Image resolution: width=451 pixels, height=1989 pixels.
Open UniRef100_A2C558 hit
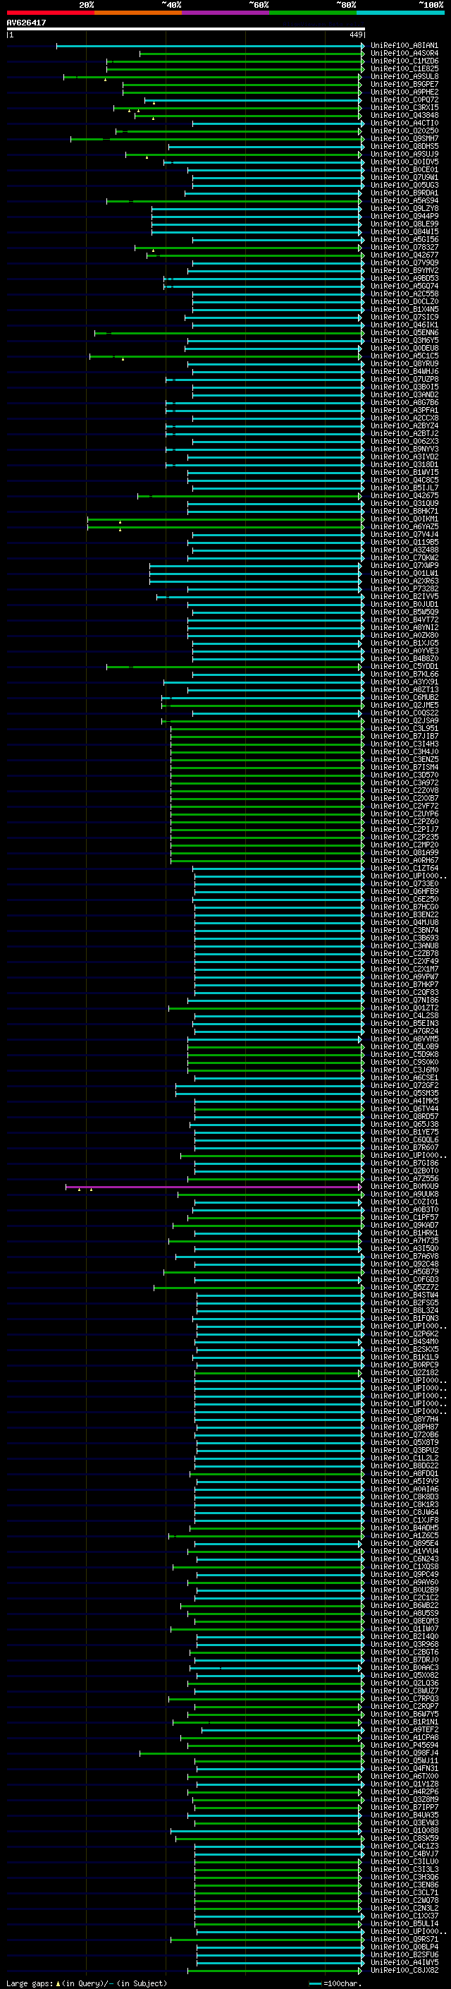[x=404, y=294]
